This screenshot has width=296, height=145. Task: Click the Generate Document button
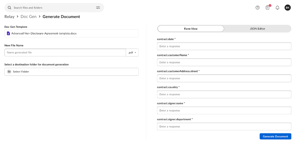[x=275, y=136]
